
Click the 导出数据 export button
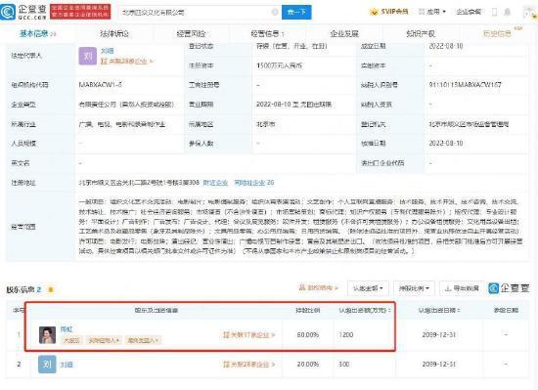[462, 288]
